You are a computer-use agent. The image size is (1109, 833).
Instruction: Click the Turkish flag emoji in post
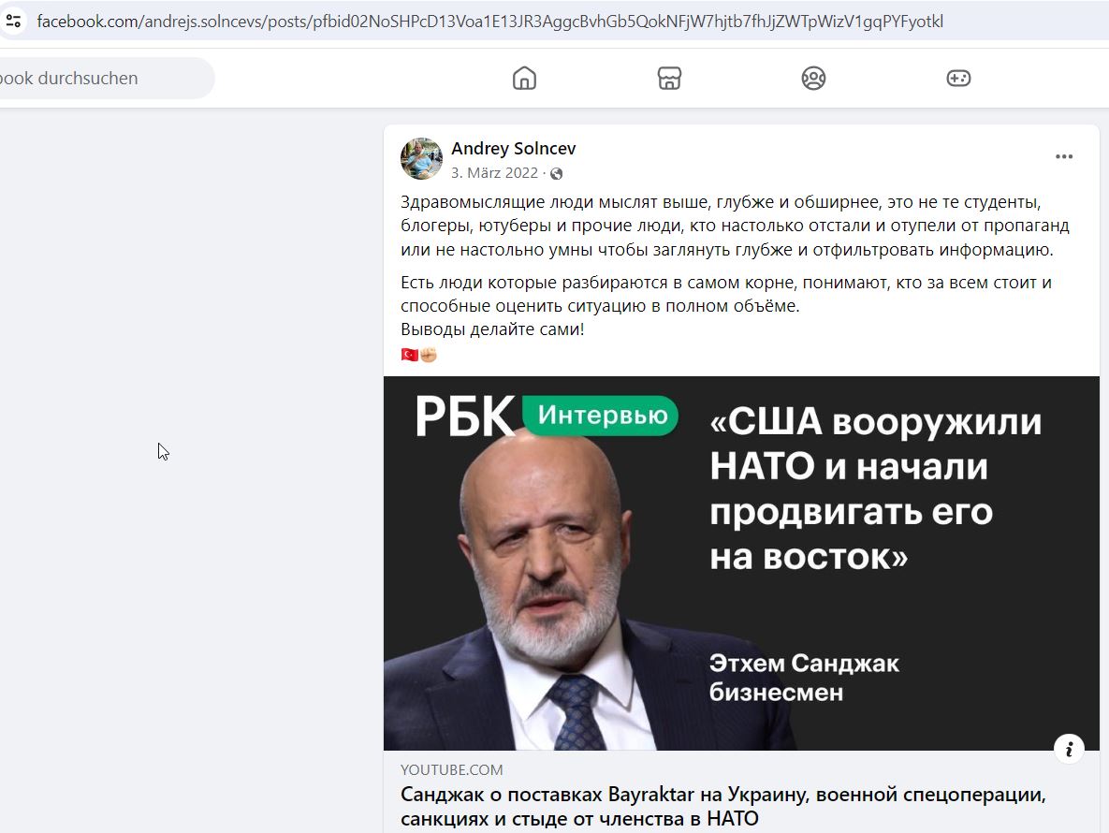click(x=409, y=355)
